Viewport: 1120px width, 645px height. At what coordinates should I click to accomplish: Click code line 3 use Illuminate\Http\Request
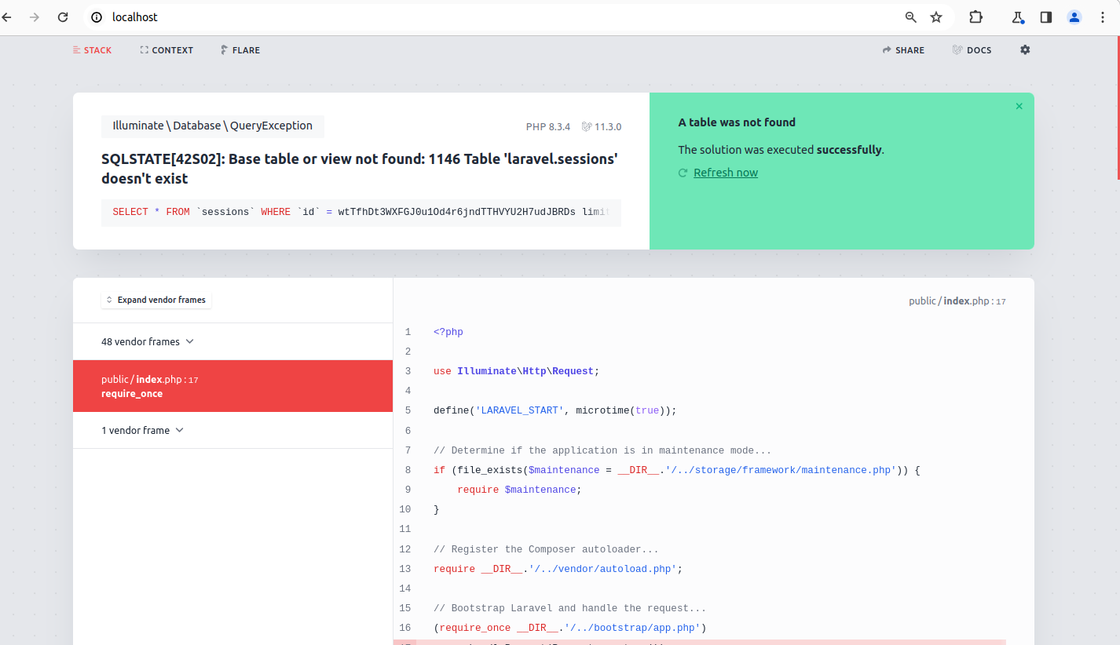(516, 371)
